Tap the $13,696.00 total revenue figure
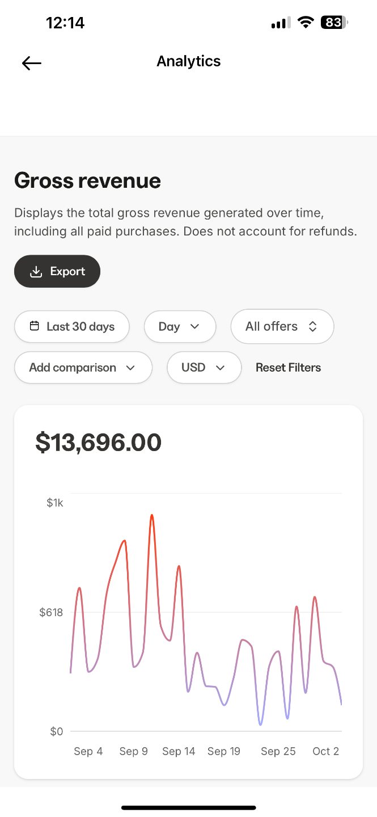377x817 pixels. click(99, 443)
